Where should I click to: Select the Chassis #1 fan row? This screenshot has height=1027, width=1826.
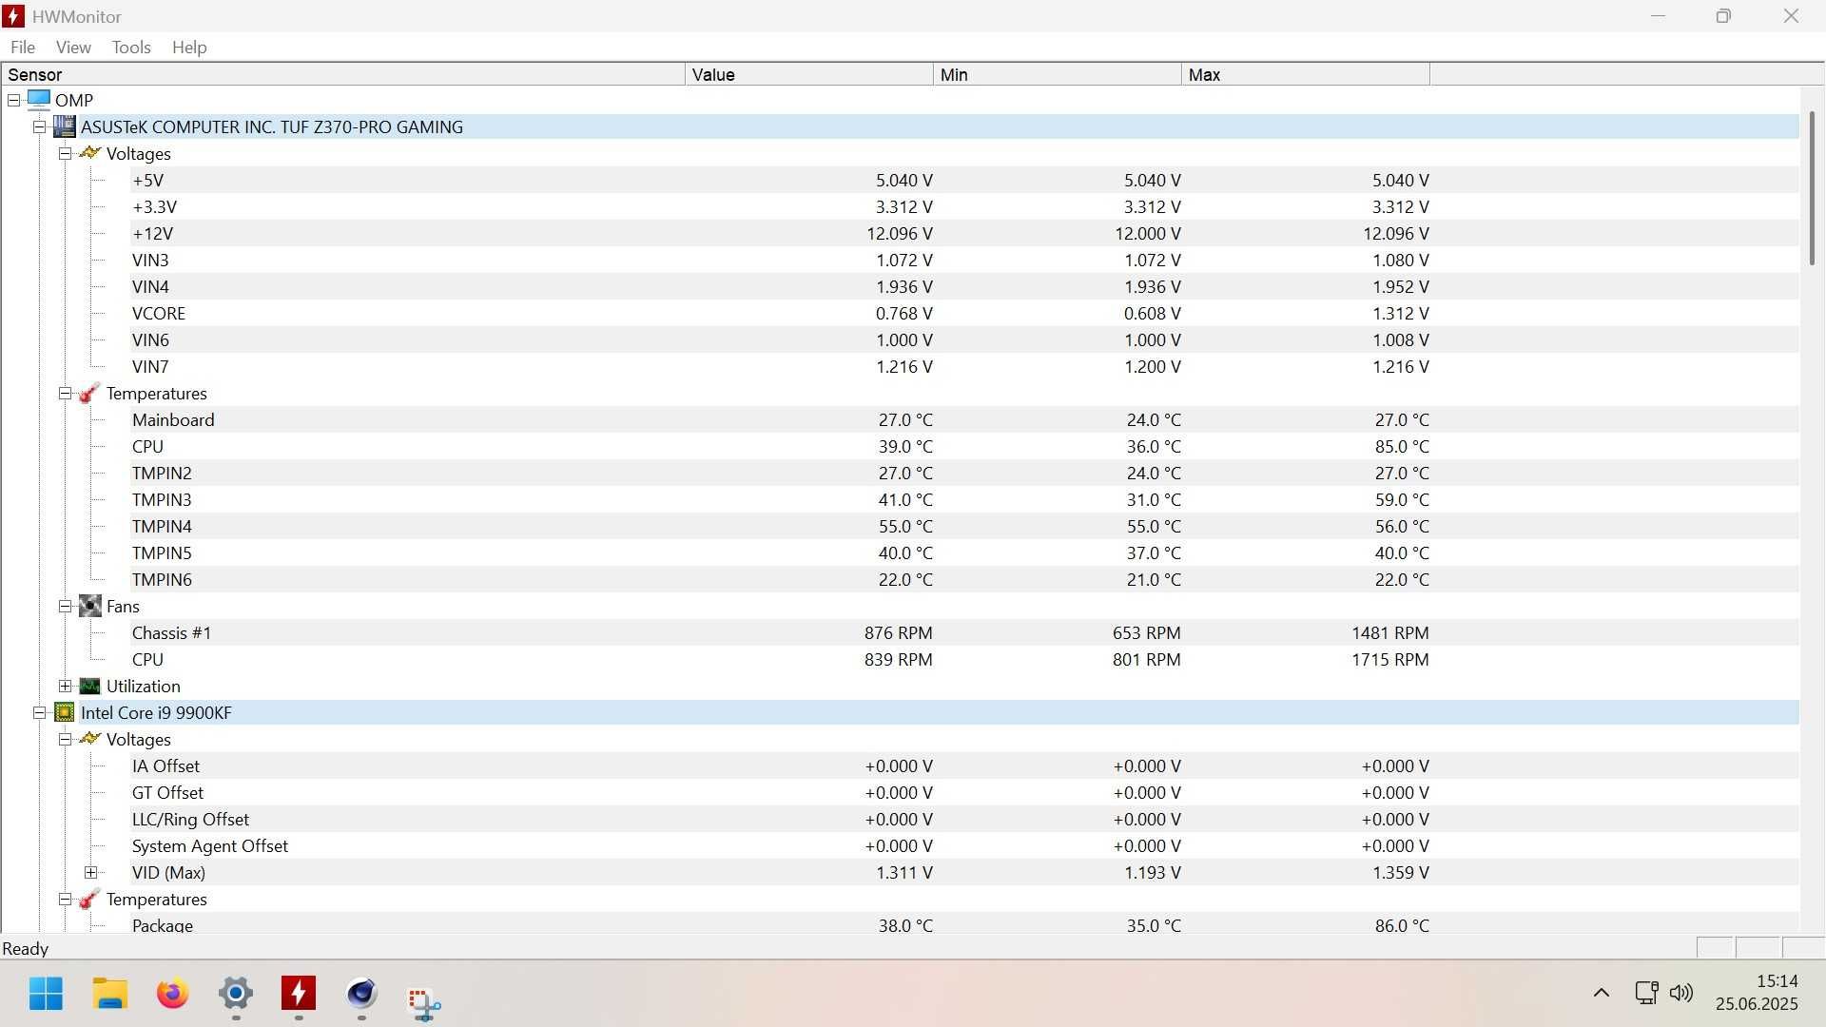coord(964,632)
